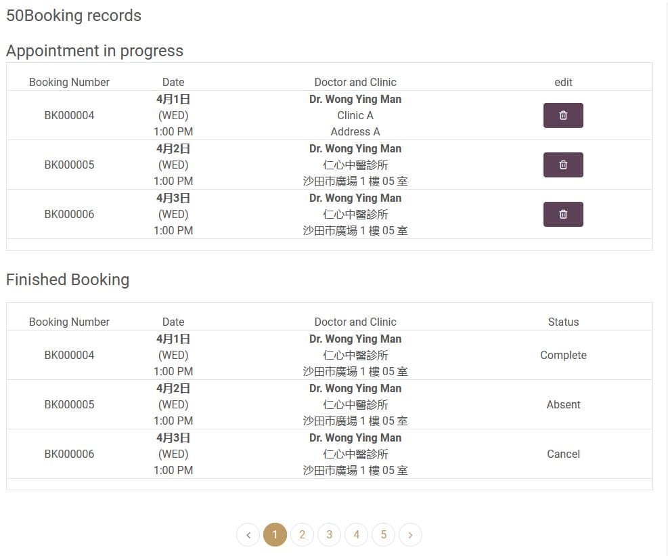The width and height of the screenshot is (668, 556).
Task: Select the 50Booking records page title
Action: 74,16
